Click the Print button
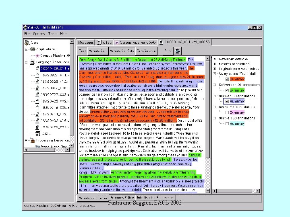290x217 pixels. (x=168, y=51)
